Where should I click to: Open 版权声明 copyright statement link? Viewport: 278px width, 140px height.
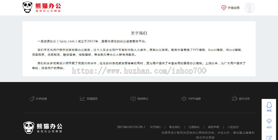[213, 127]
